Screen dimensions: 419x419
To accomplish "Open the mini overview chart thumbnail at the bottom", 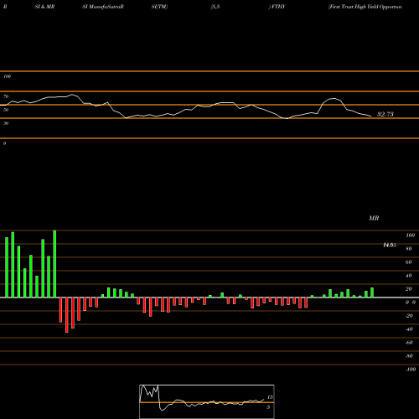I will point(207,401).
